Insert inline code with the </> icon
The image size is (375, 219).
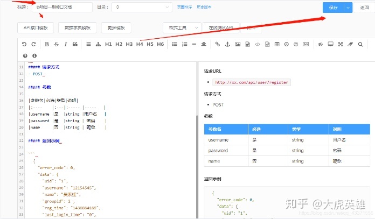point(258,44)
